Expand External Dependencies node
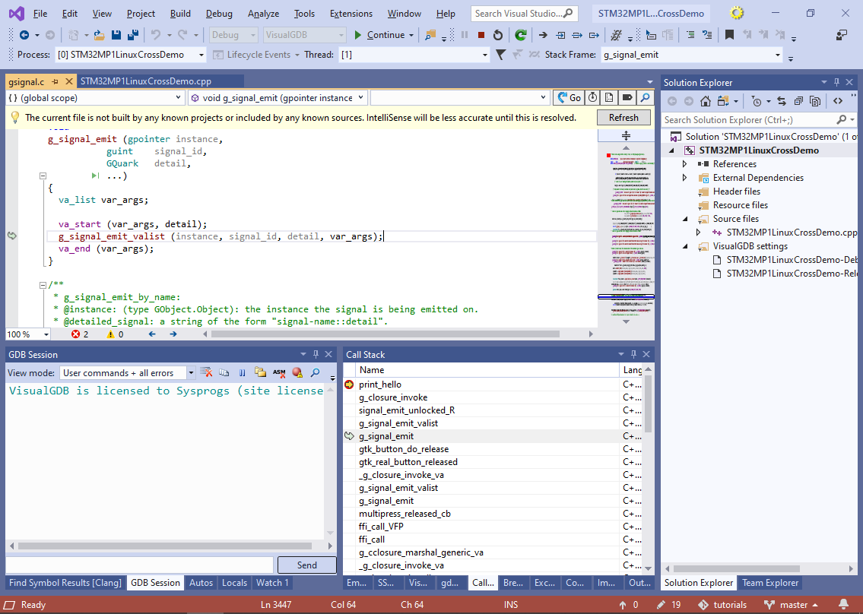The image size is (863, 614). [684, 178]
